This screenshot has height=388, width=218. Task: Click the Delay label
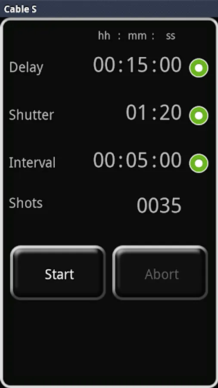coord(26,68)
